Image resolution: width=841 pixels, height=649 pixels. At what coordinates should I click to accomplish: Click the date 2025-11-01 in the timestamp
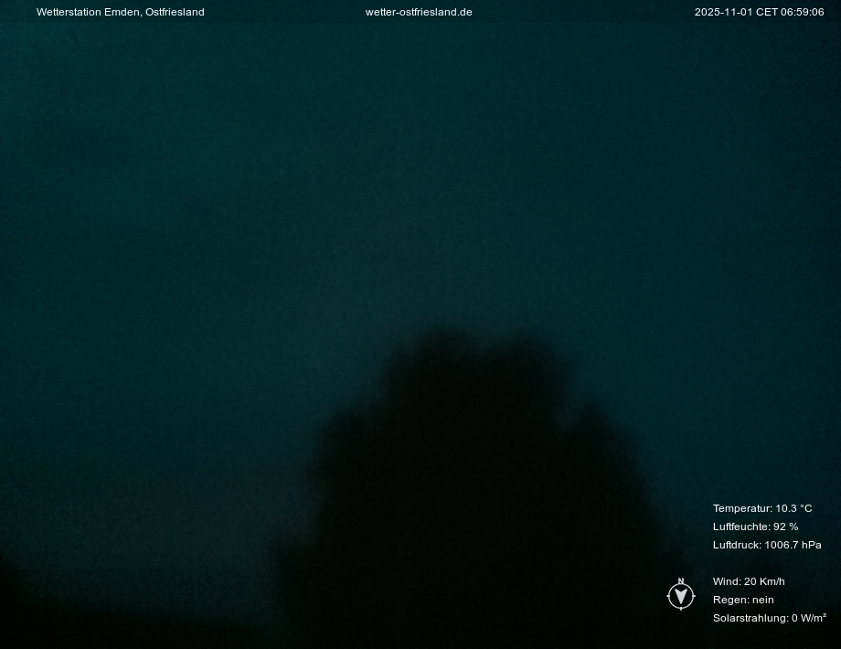[723, 12]
